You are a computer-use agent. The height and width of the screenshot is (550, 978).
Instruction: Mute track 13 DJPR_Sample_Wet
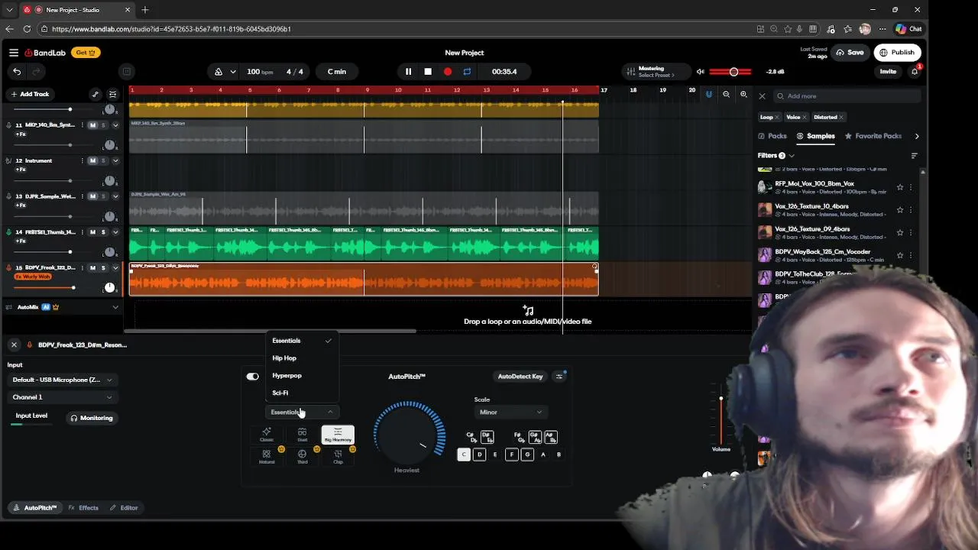pyautogui.click(x=92, y=196)
